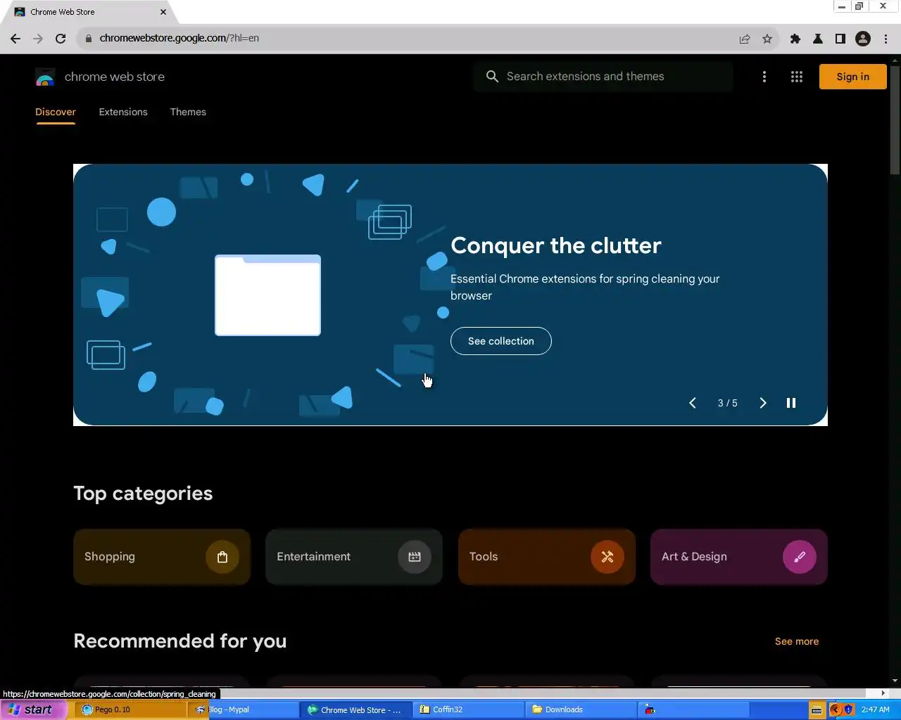Bookmark this tab with the star icon
Viewport: 901px width, 720px height.
(x=767, y=39)
